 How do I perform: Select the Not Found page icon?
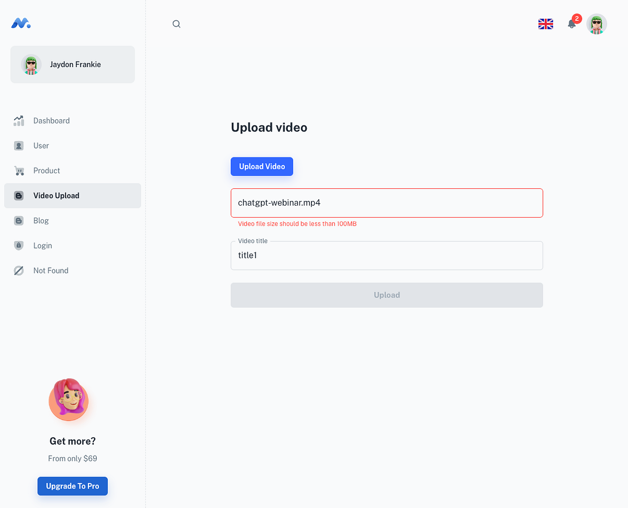pos(18,270)
